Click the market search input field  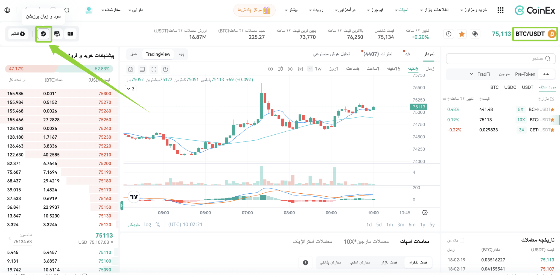501,59
